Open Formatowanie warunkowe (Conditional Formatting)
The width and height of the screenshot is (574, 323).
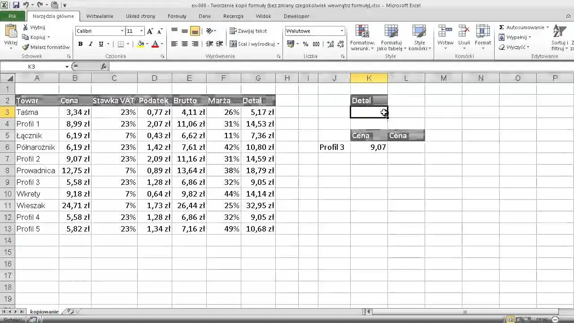coord(362,38)
